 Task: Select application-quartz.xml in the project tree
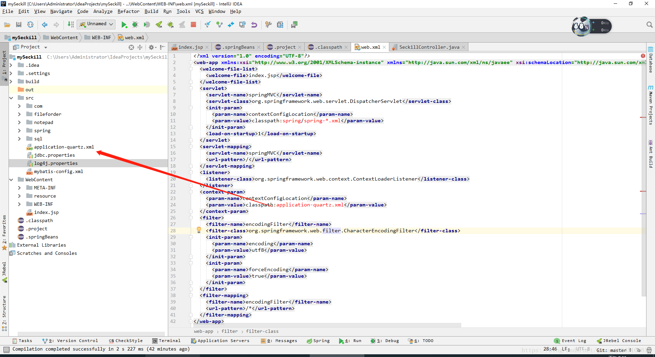click(x=64, y=147)
